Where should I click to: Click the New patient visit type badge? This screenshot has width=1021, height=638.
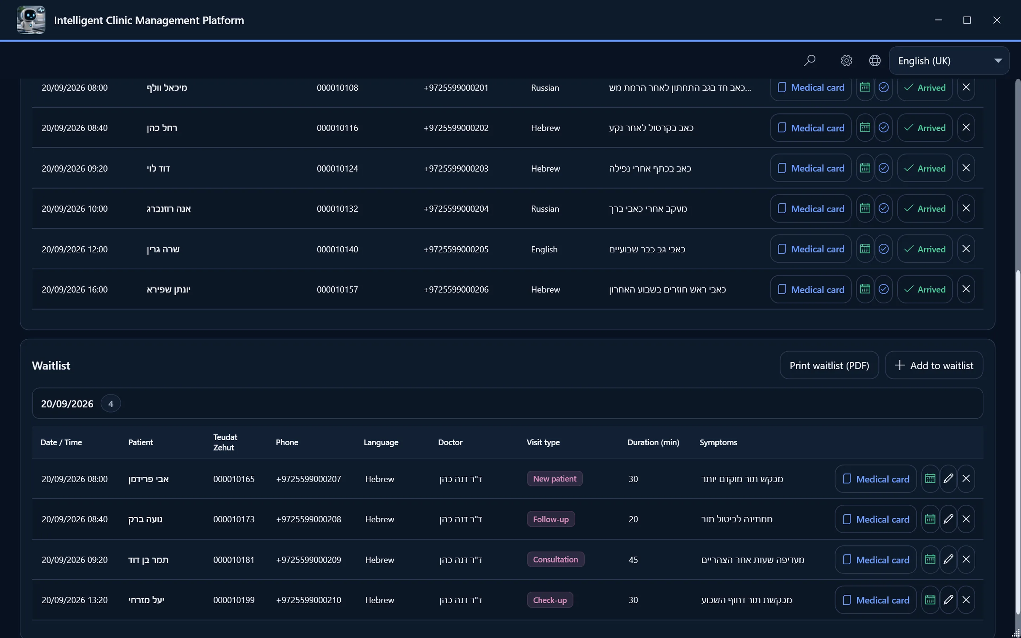[554, 478]
